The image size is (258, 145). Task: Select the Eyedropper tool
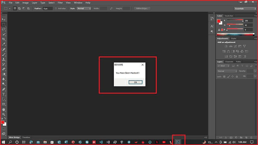[x=4, y=44]
